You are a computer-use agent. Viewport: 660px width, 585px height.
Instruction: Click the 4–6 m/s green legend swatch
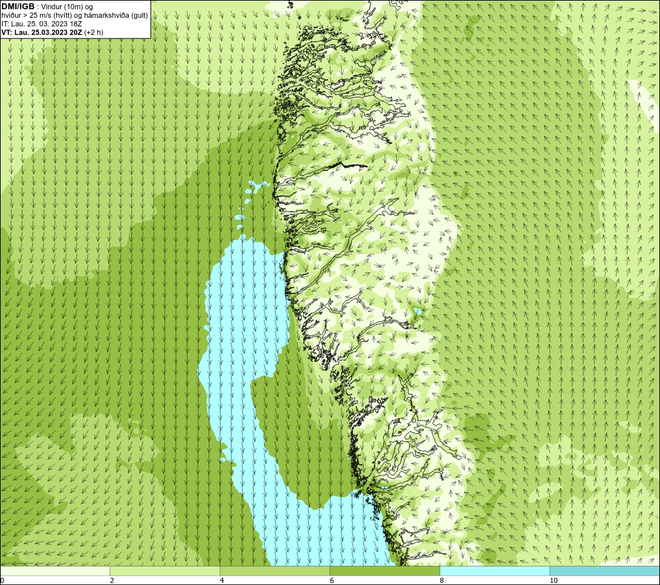click(x=275, y=570)
